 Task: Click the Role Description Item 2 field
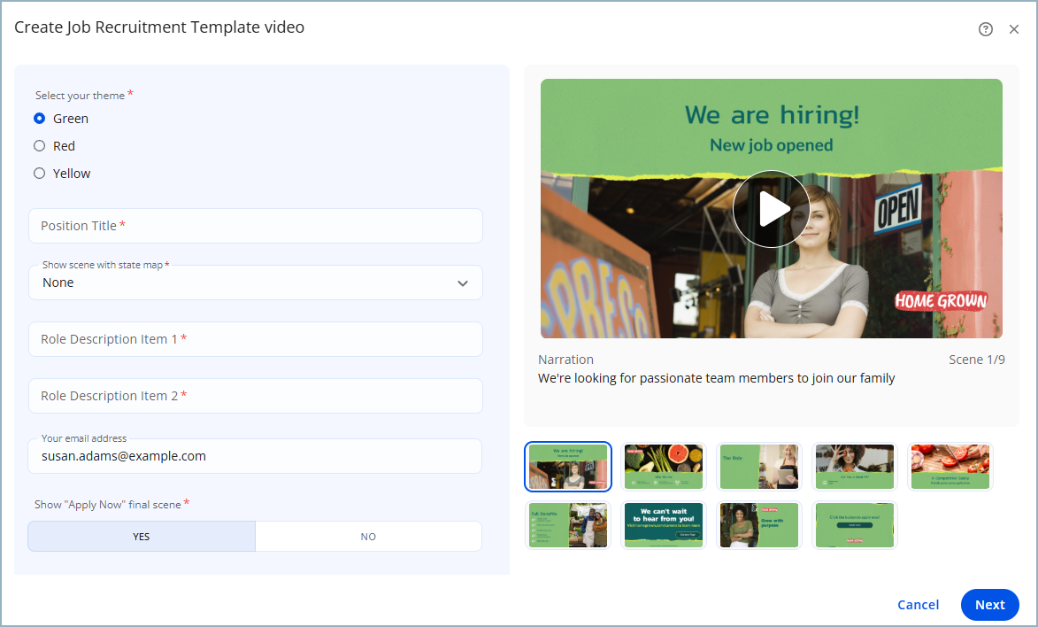click(x=256, y=396)
